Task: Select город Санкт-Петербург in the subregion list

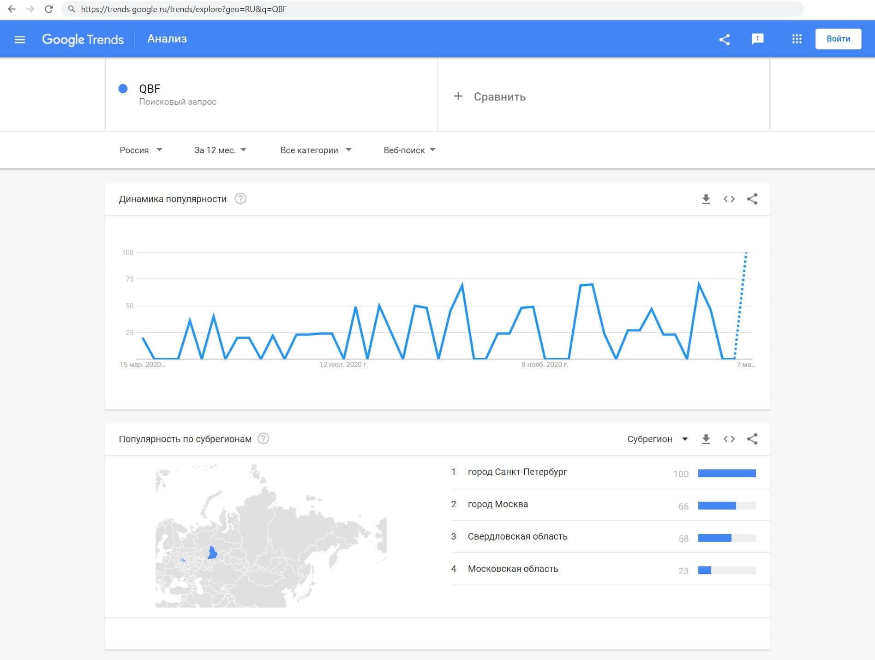Action: pyautogui.click(x=517, y=472)
